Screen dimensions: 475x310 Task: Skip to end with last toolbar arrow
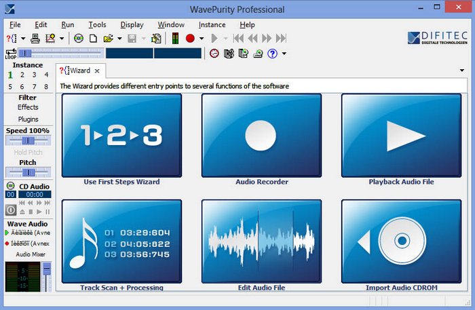281,39
